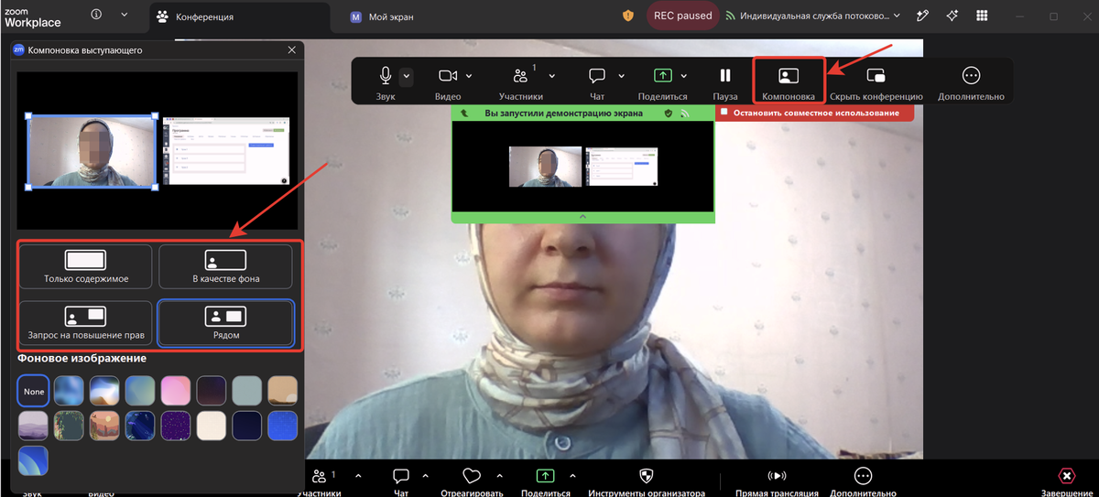Viewport: 1099px width, 497px height.
Task: Click the orange encryption shield icon
Action: click(628, 16)
